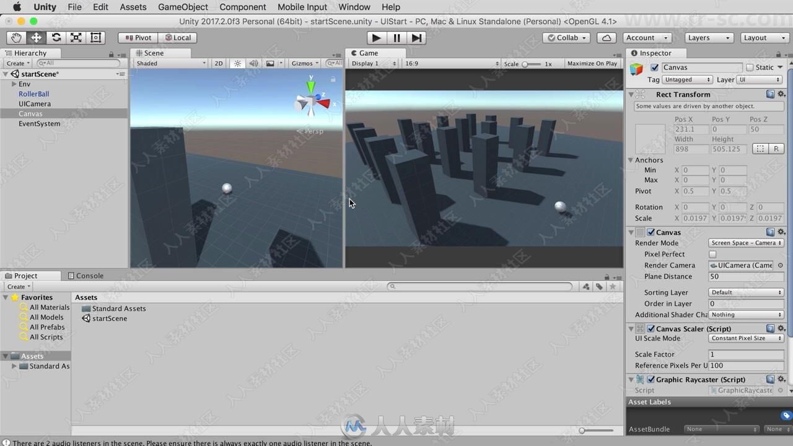Open Sorting Layer dropdown
Screen dimensions: 793x446
pyautogui.click(x=747, y=292)
